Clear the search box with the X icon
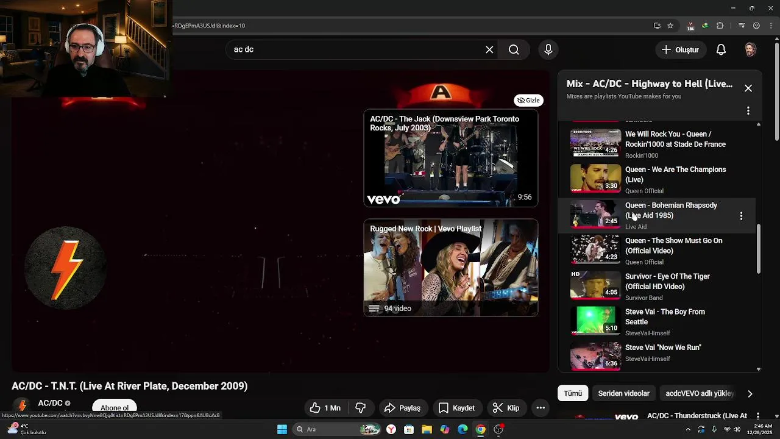The width and height of the screenshot is (780, 439). (489, 49)
